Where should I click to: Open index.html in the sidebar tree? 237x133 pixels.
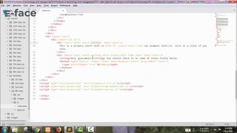coord(22,106)
